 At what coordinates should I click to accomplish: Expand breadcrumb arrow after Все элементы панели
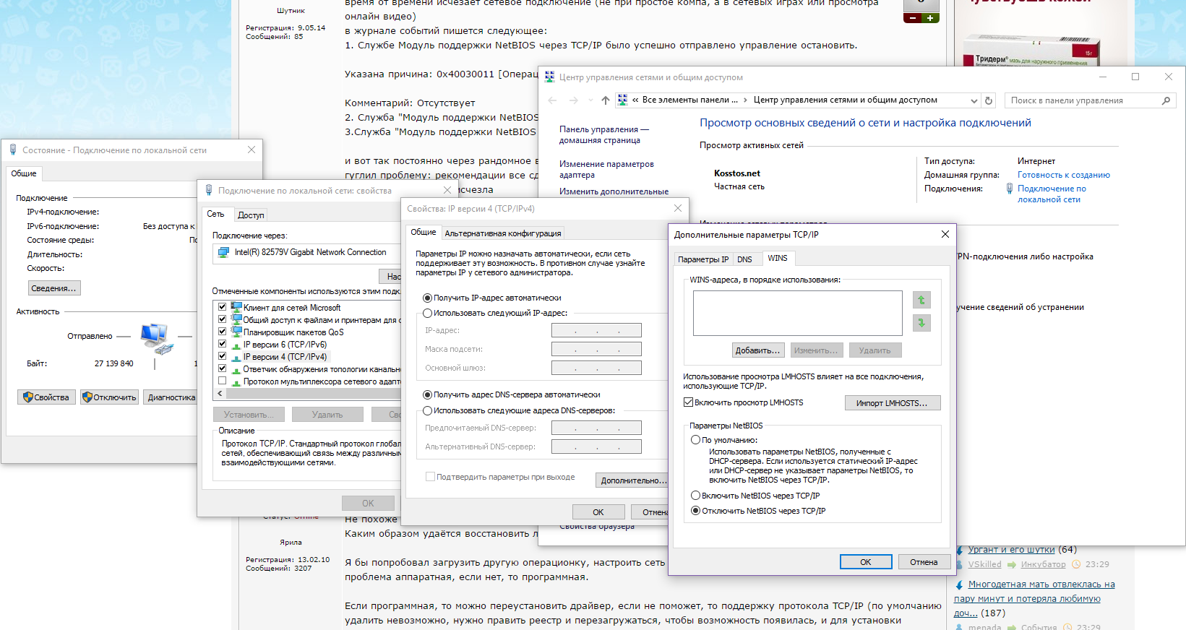click(745, 100)
